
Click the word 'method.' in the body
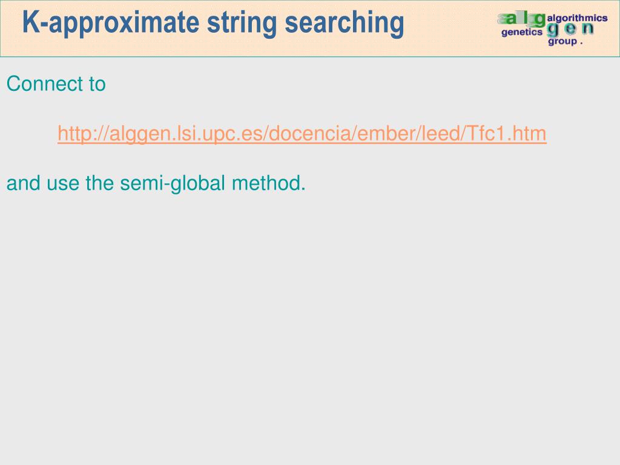tap(268, 183)
